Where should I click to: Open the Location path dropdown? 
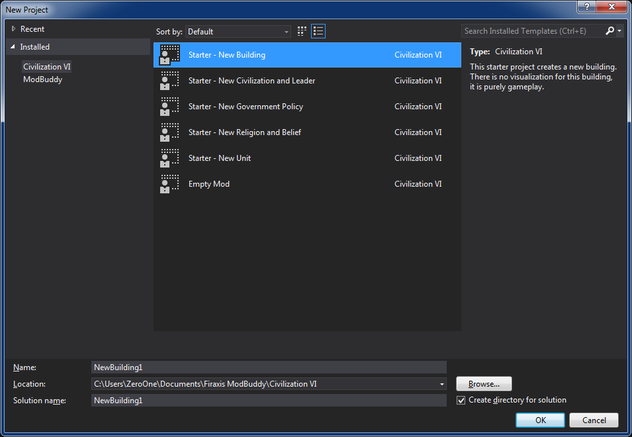pyautogui.click(x=441, y=384)
